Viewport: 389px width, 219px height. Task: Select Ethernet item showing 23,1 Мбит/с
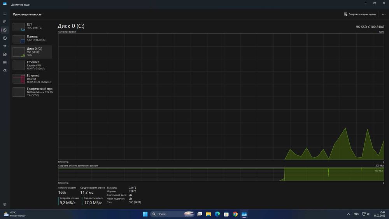tap(32, 79)
